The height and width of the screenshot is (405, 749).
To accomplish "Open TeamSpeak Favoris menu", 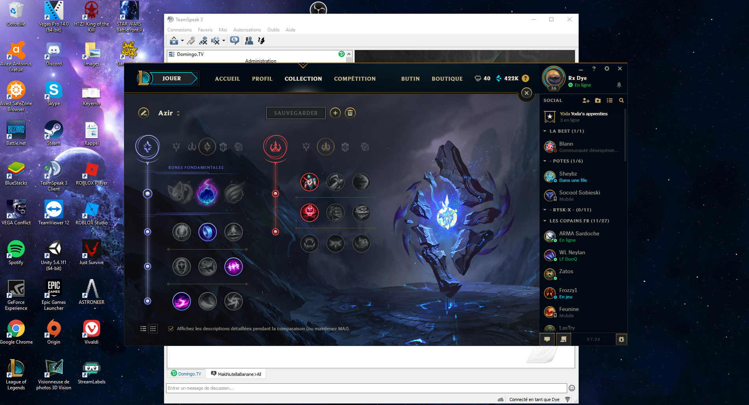I will coord(205,30).
